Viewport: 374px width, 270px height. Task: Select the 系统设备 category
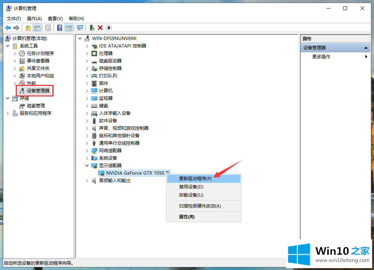[x=108, y=158]
